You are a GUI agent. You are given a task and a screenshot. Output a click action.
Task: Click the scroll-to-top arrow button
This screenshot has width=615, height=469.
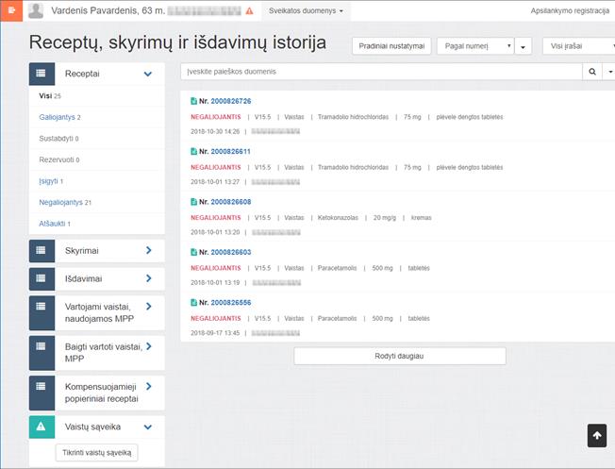(596, 435)
